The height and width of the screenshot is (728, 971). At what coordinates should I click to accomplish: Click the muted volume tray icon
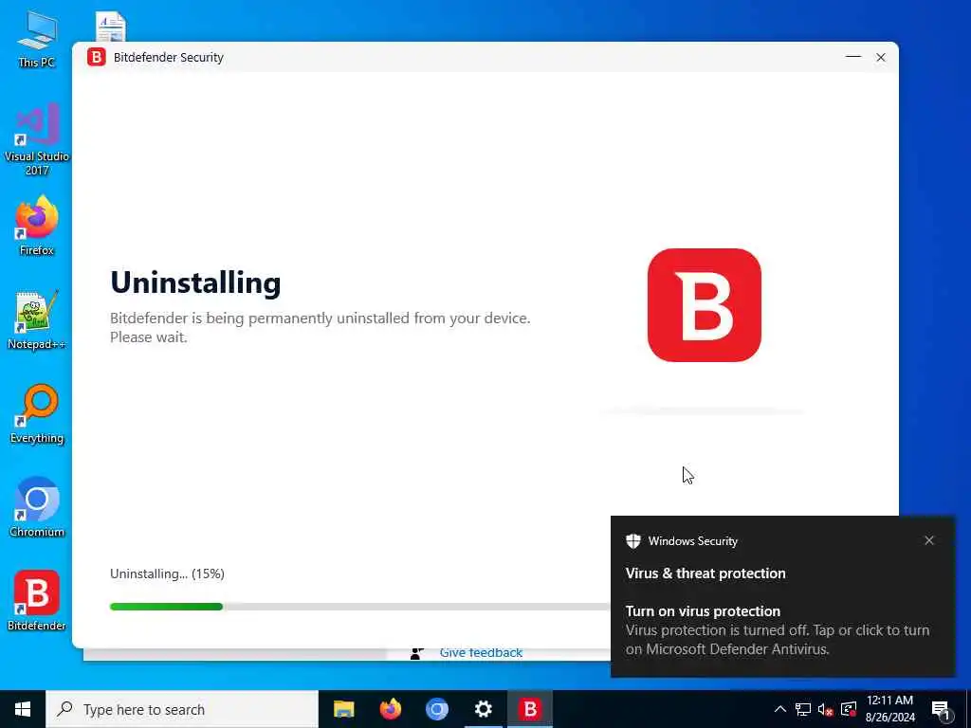pos(826,709)
